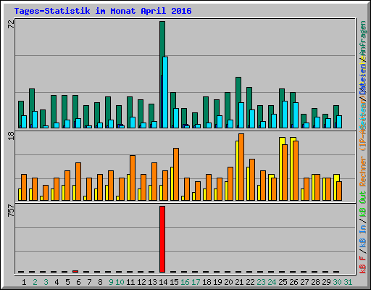The height and width of the screenshot is (290, 371).
Task: Click the title 'Tages-Statistik im Monat April 2016'
Action: (x=103, y=11)
